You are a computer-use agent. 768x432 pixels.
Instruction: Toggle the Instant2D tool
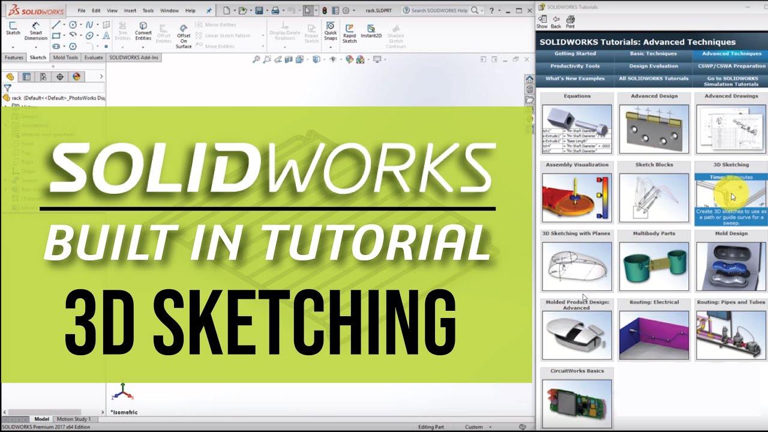click(x=371, y=31)
